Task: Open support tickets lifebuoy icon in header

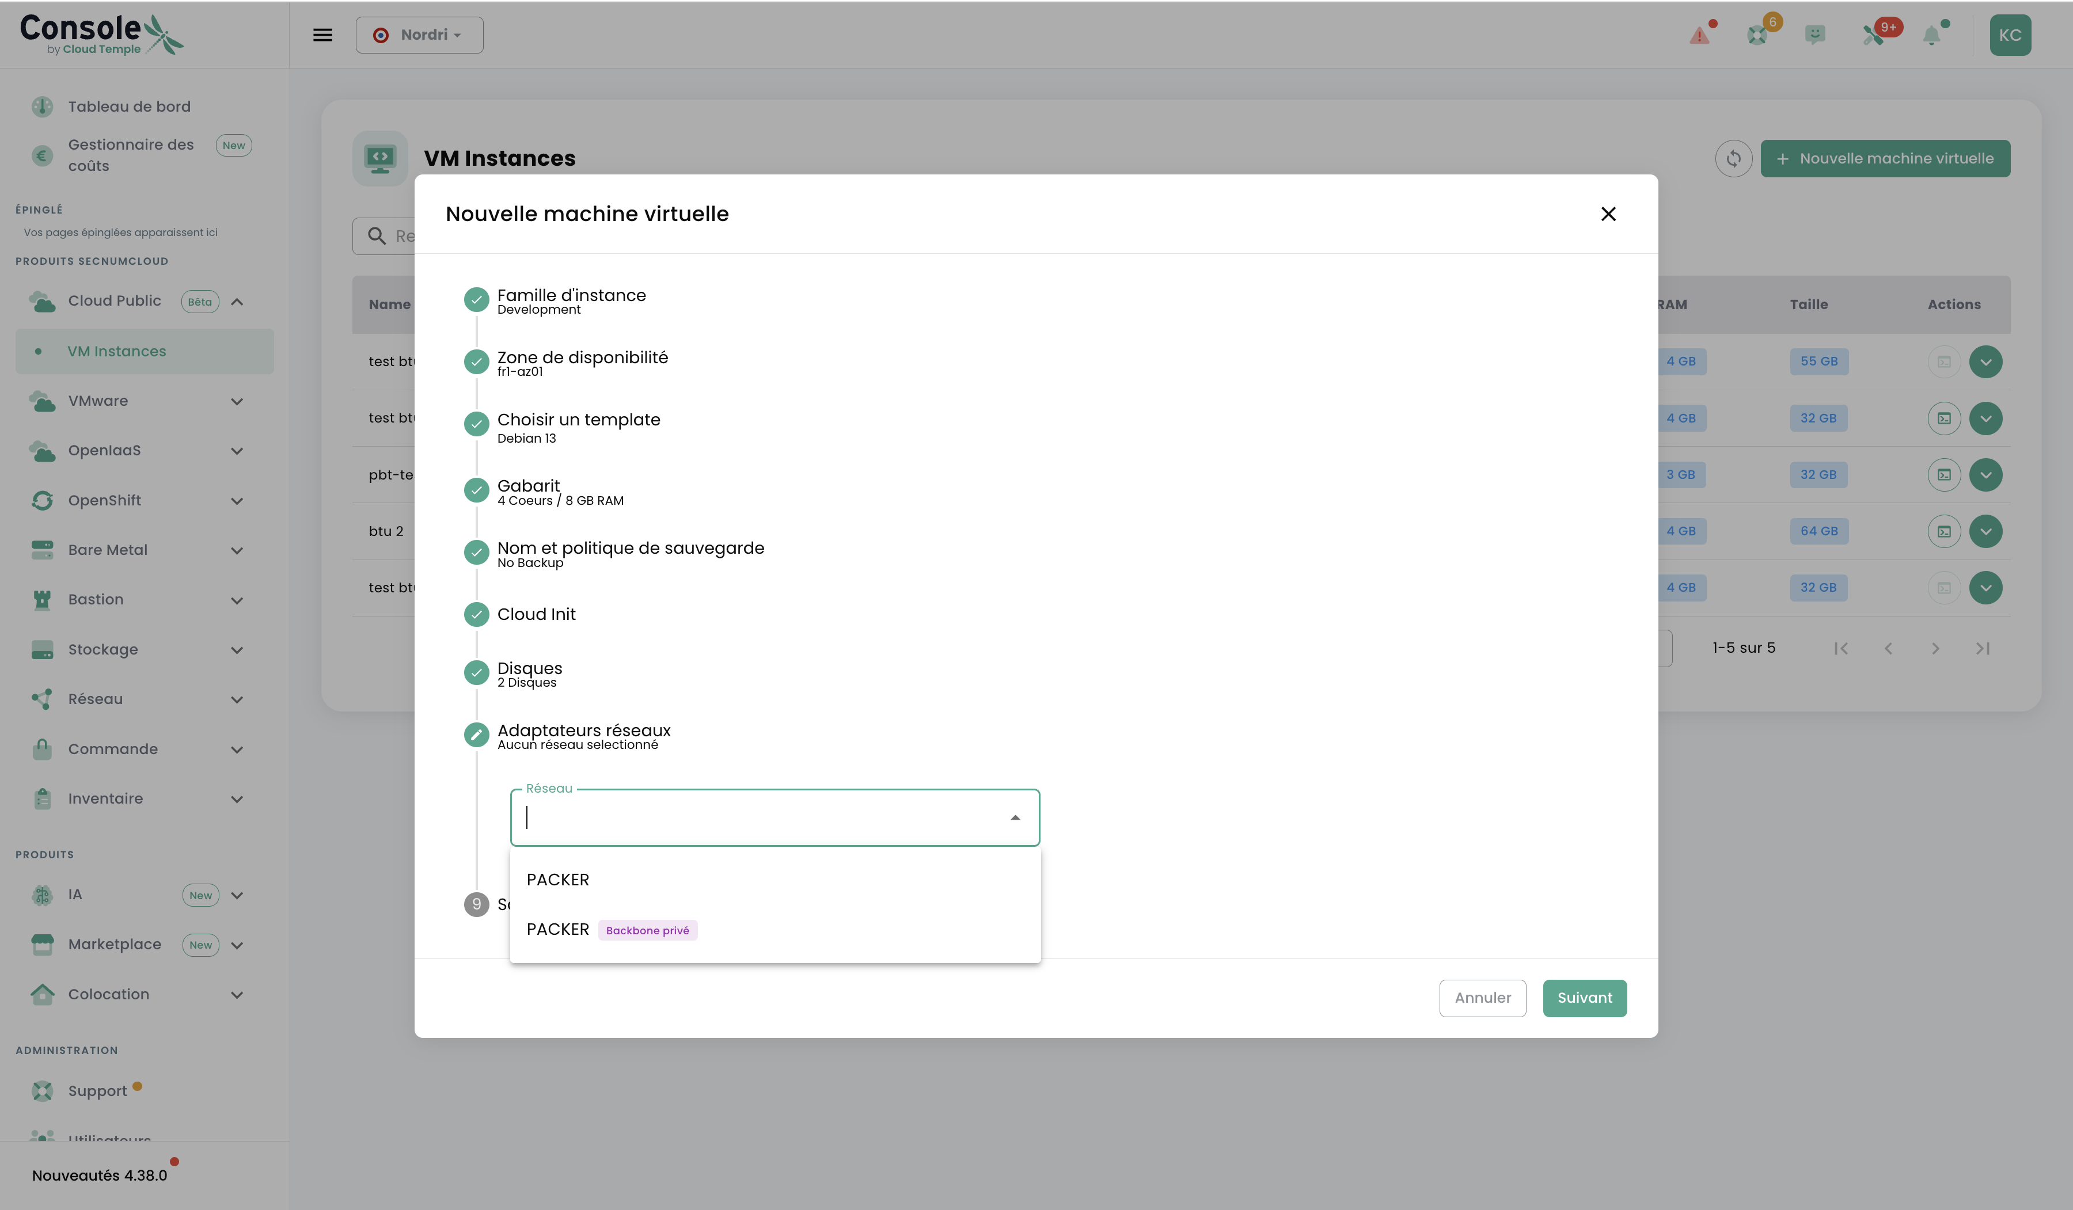Action: 1757,35
